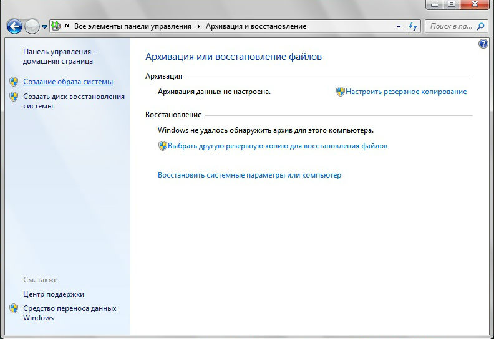
Task: Click shield icon beside 'Средство переноса данных Windows'
Action: (x=14, y=308)
